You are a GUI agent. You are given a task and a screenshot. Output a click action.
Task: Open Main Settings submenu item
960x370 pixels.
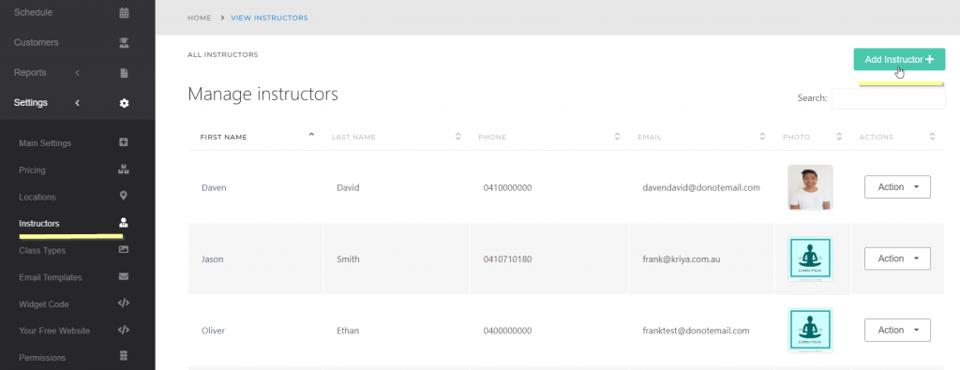coord(45,143)
